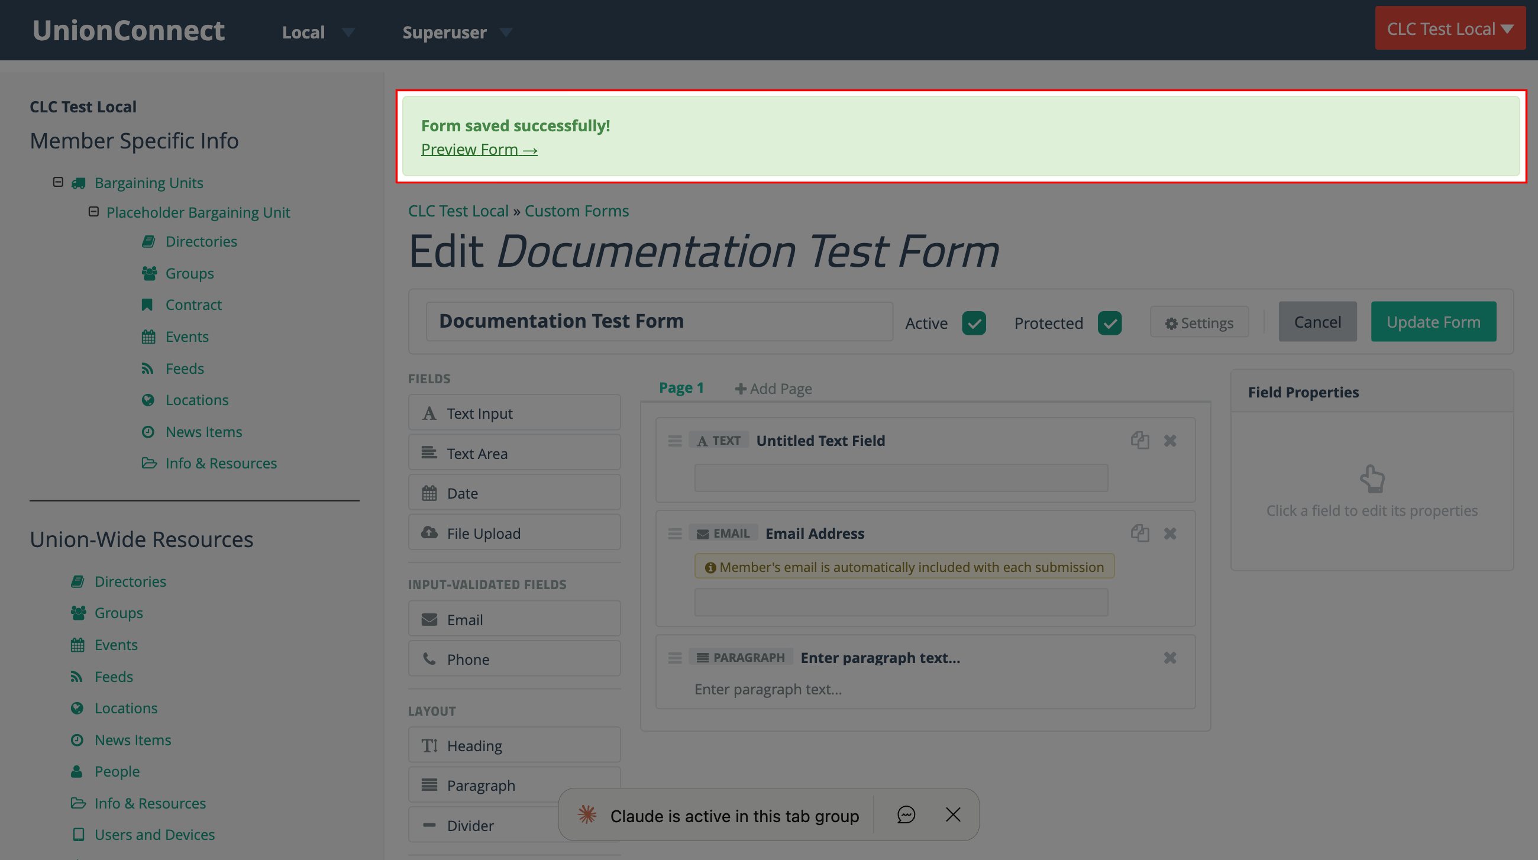The image size is (1538, 860).
Task: Insert a Heading layout element
Action: pos(514,745)
